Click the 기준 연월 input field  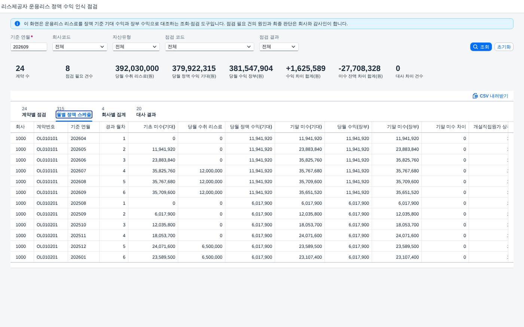tap(28, 47)
